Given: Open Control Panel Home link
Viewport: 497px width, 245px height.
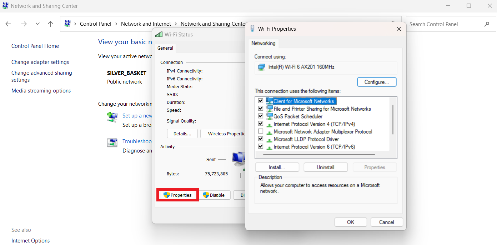Looking at the screenshot, I should coord(35,46).
